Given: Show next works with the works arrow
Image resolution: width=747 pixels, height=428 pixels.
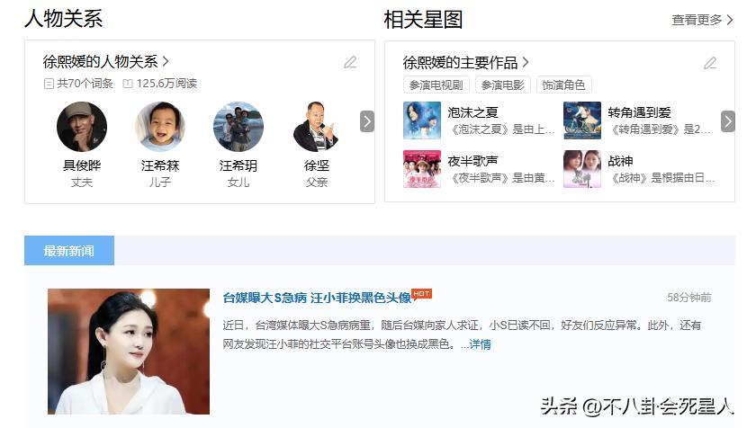Looking at the screenshot, I should [727, 121].
